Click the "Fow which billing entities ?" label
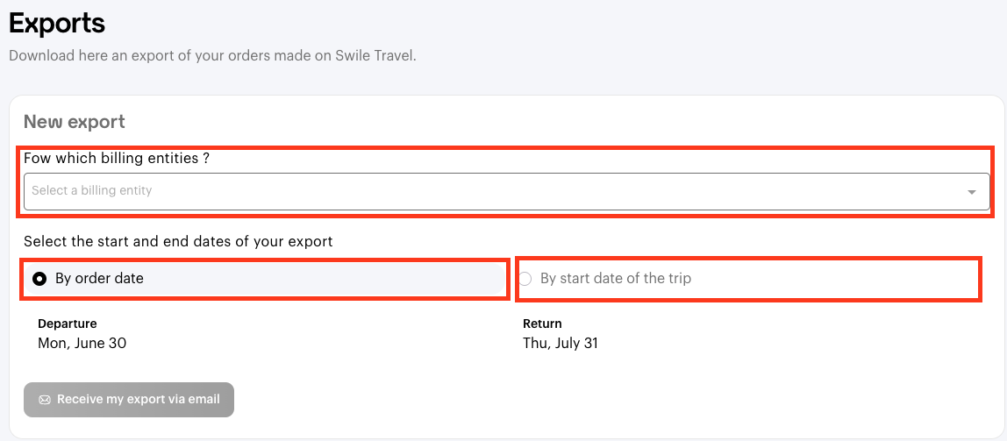This screenshot has width=1007, height=441. click(116, 159)
